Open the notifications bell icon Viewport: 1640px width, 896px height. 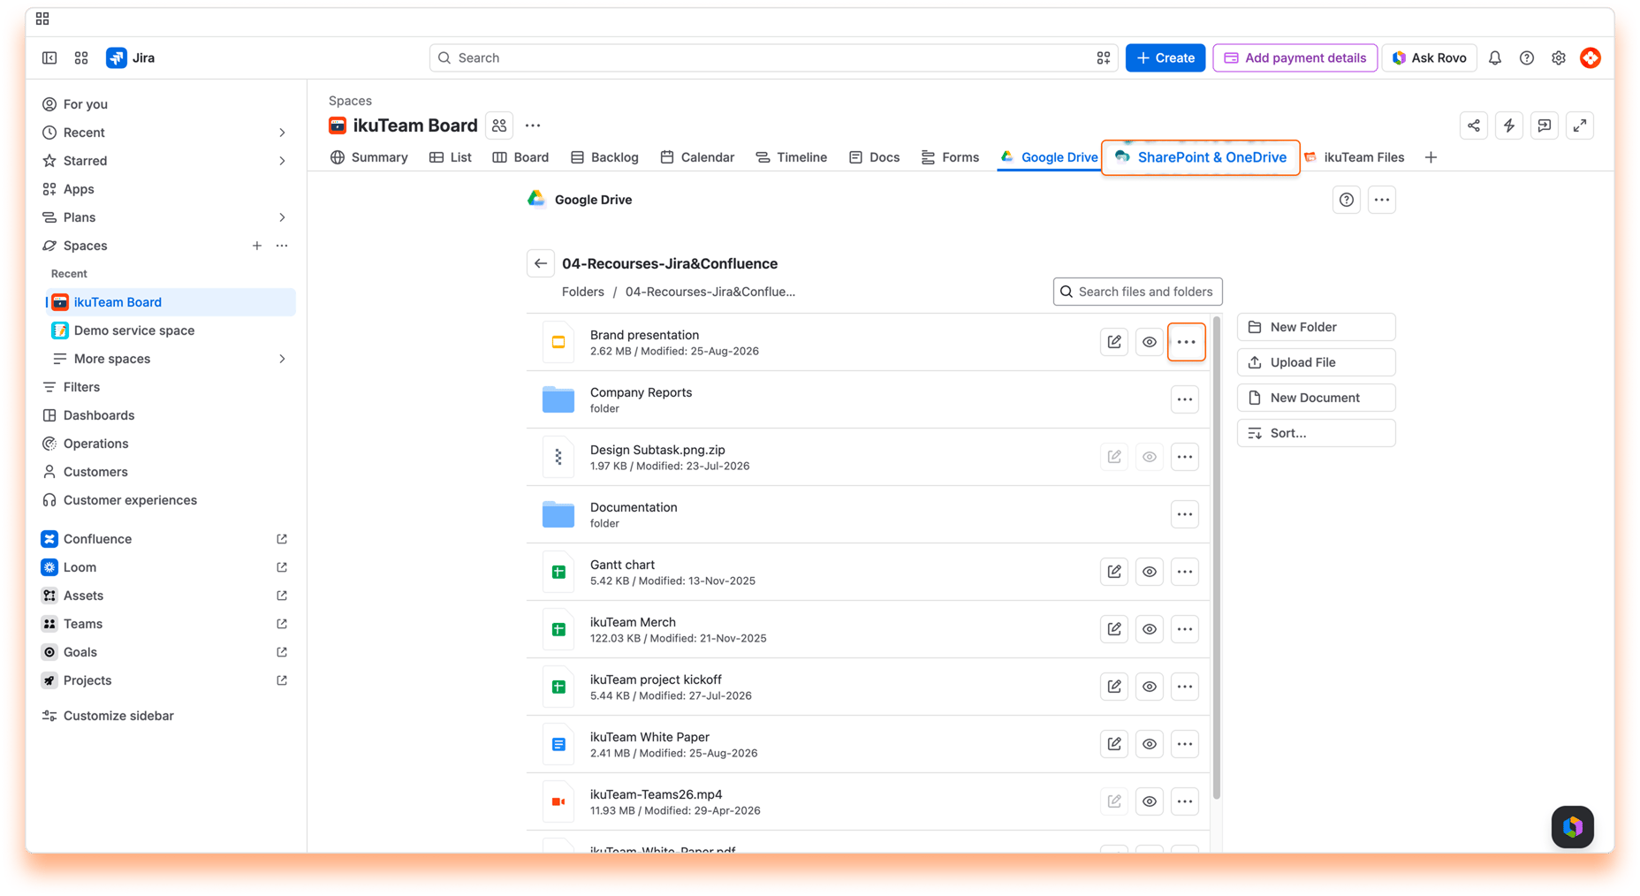pos(1495,57)
